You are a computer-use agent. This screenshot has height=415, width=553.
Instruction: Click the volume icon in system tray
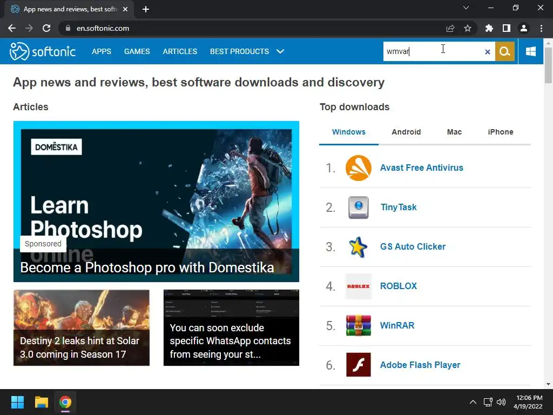[501, 402]
